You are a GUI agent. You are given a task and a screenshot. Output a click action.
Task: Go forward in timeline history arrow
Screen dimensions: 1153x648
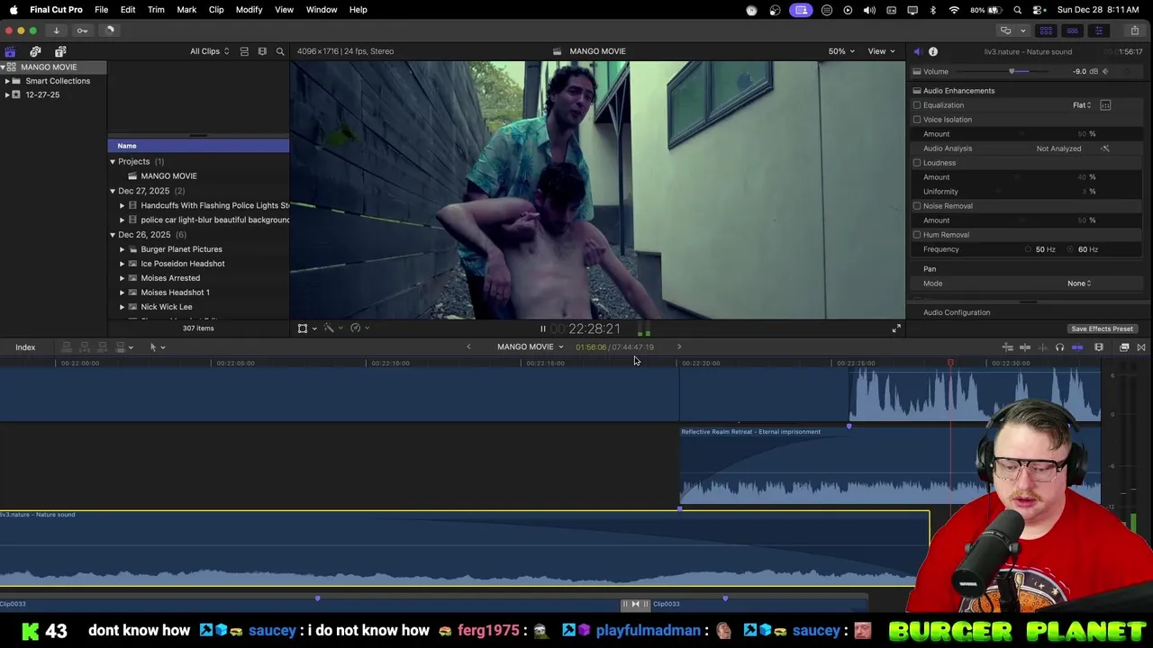pos(679,347)
